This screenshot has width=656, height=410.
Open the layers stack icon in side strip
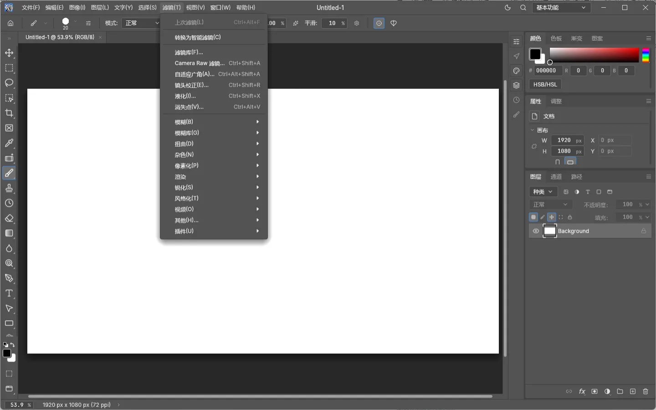pyautogui.click(x=516, y=85)
